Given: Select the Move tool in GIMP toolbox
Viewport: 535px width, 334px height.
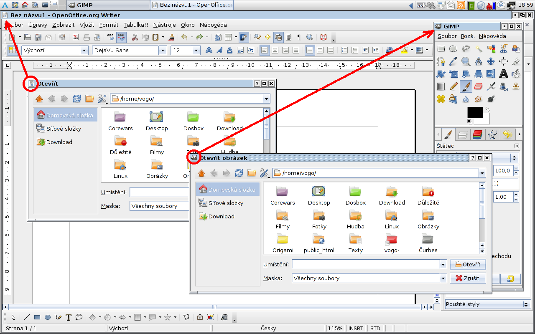Looking at the screenshot, I should click(491, 61).
